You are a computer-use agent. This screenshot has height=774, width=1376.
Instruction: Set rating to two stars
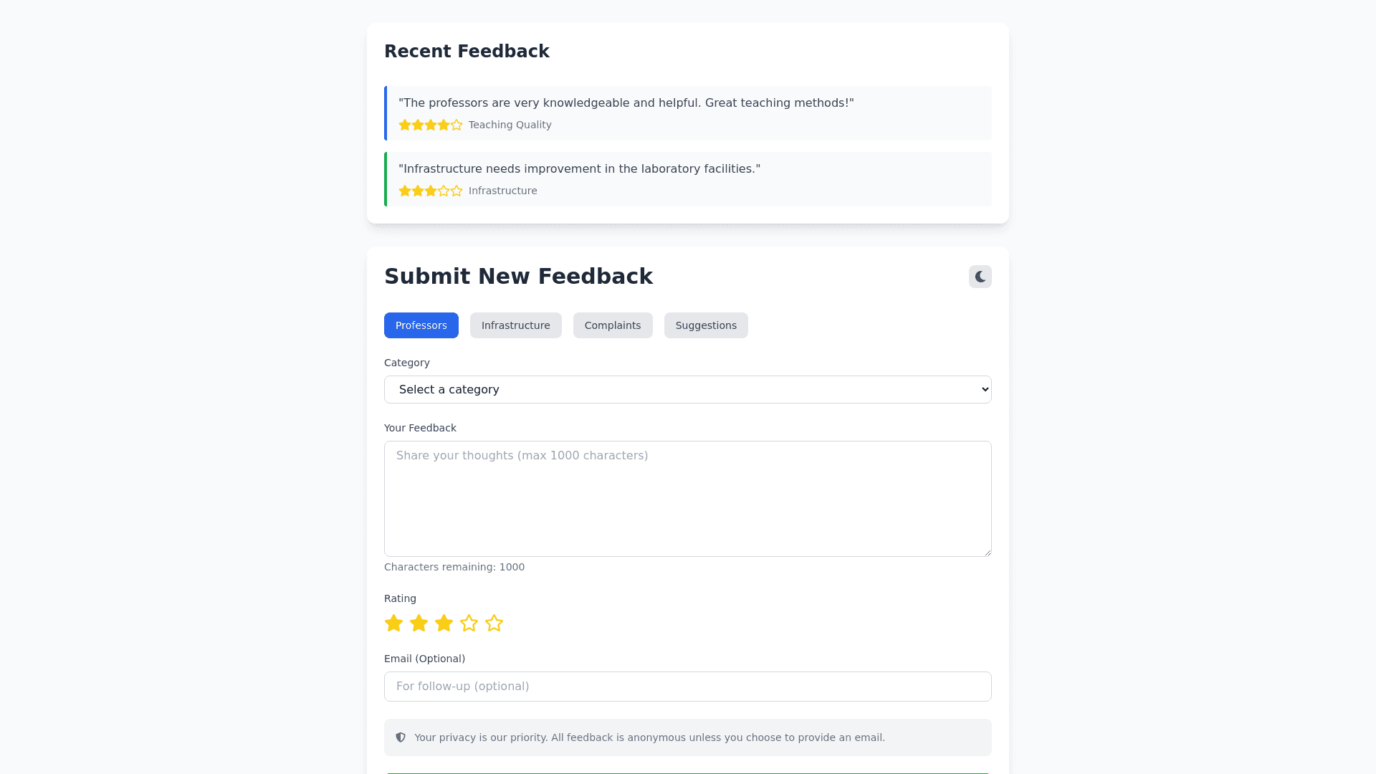tap(419, 623)
